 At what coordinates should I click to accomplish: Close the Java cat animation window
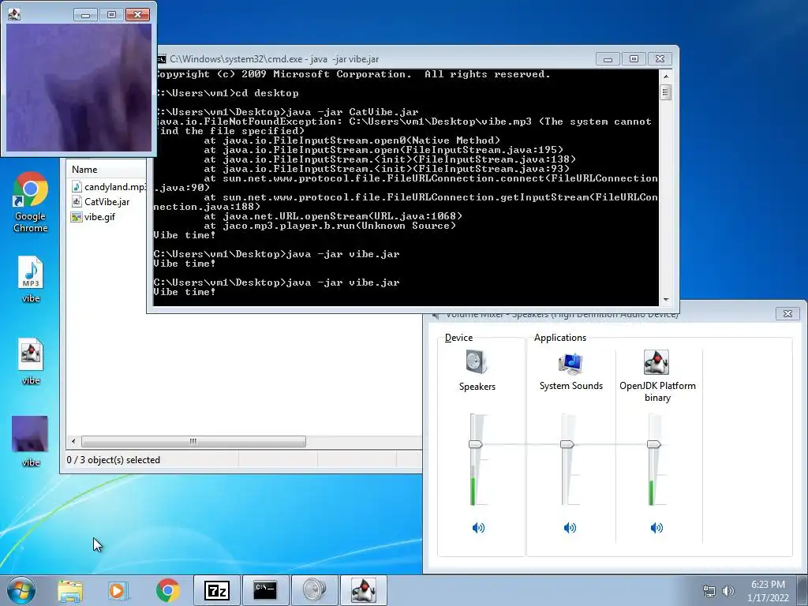137,14
